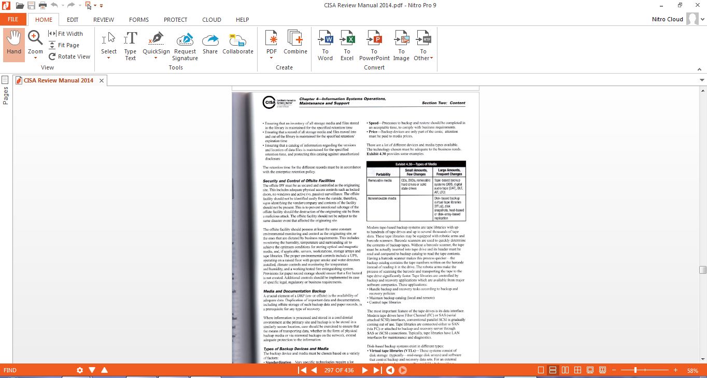
Task: Find previous search result arrow
Action: coord(104,370)
